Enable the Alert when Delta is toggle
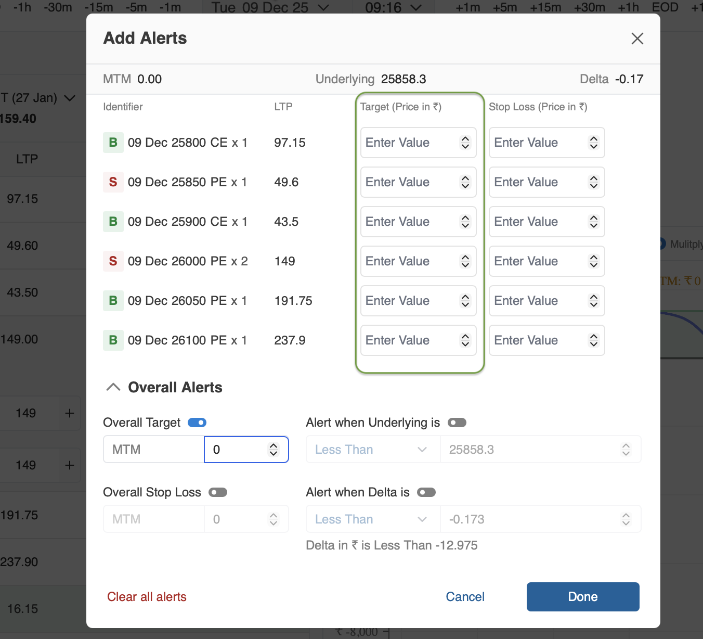 [426, 492]
